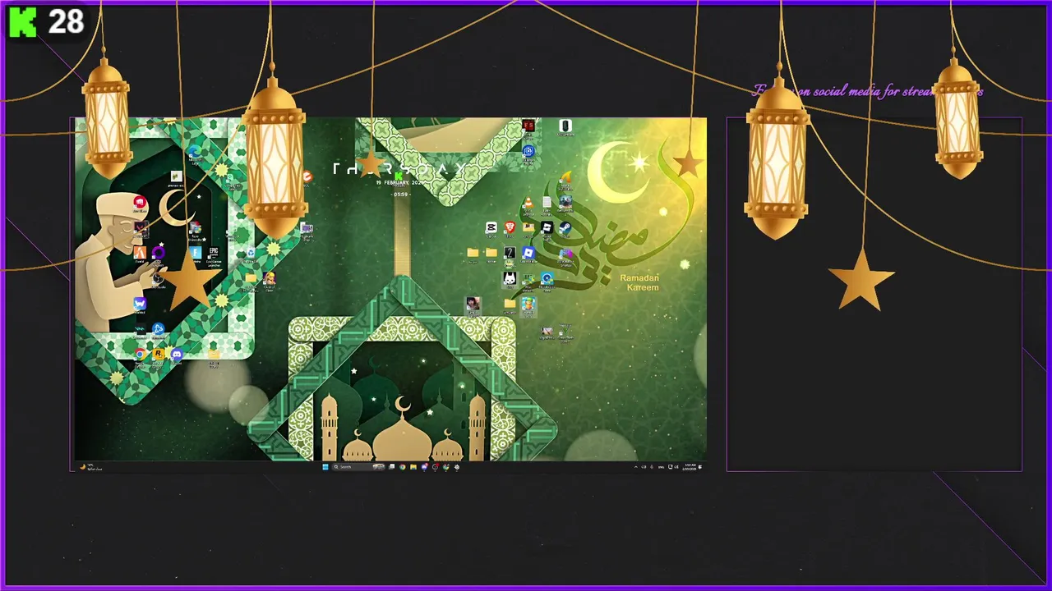The image size is (1052, 591).
Task: Launch the black Roblox Player shortcut
Action: 547,227
